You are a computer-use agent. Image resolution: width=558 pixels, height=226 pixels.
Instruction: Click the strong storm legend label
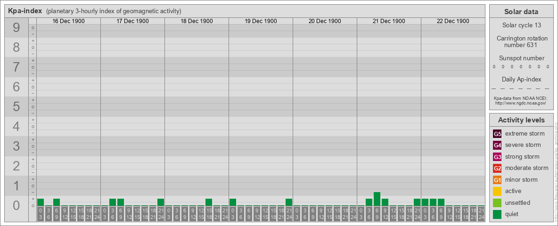tap(522, 157)
